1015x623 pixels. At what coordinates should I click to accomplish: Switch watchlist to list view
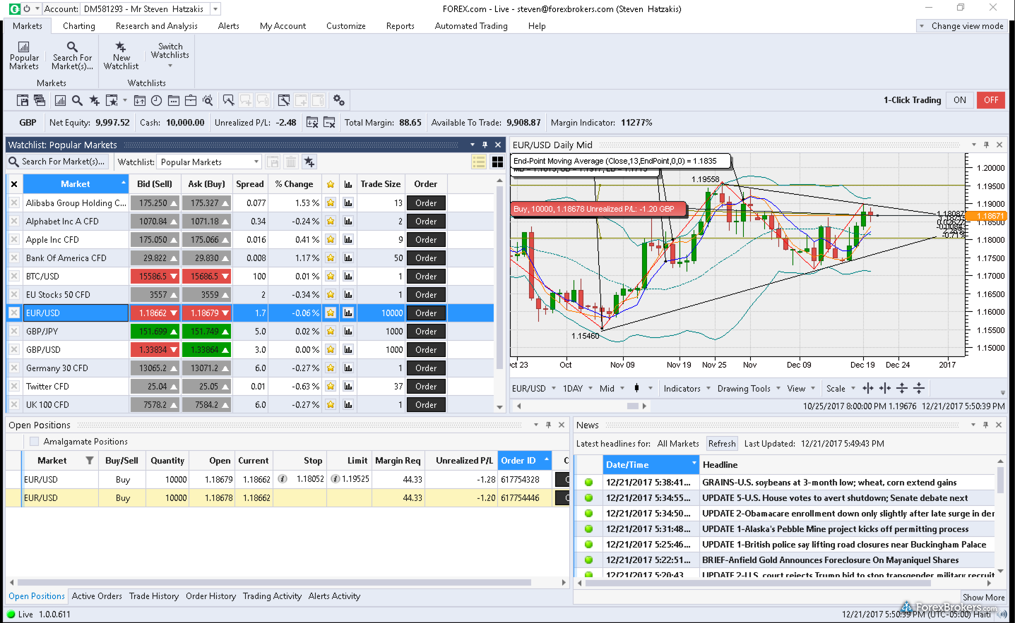coord(479,162)
